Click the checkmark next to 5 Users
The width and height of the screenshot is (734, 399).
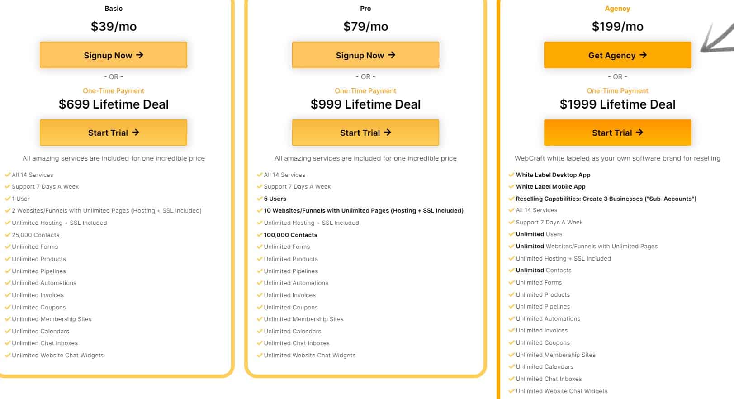[260, 199]
